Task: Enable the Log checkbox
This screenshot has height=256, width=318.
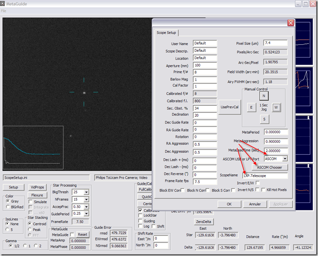Action: (140, 226)
